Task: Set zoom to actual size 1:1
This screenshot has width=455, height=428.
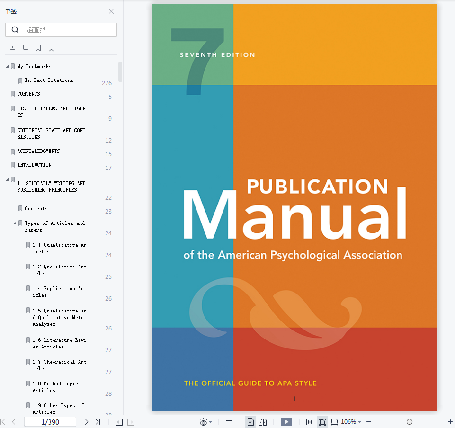Action: click(310, 422)
